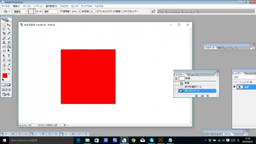Open the File Browser icon in options bar
Screen dimensions: 256x144
(x=153, y=11)
